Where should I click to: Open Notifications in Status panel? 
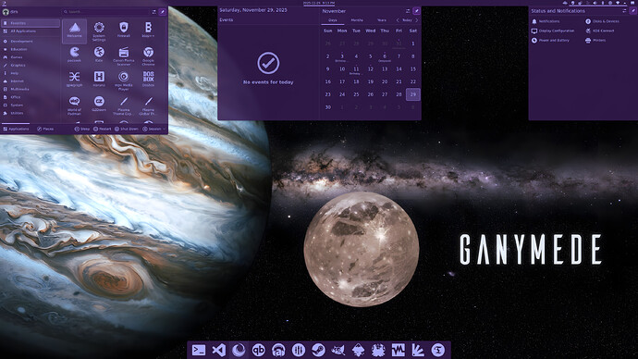[x=546, y=21]
